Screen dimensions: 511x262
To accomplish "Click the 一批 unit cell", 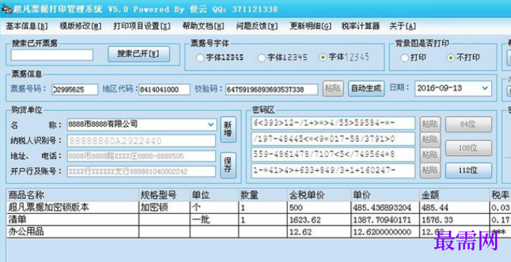I will click(215, 220).
